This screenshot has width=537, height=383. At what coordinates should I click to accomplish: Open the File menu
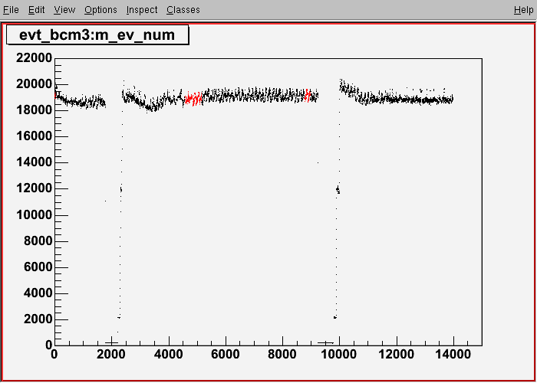tap(11, 10)
